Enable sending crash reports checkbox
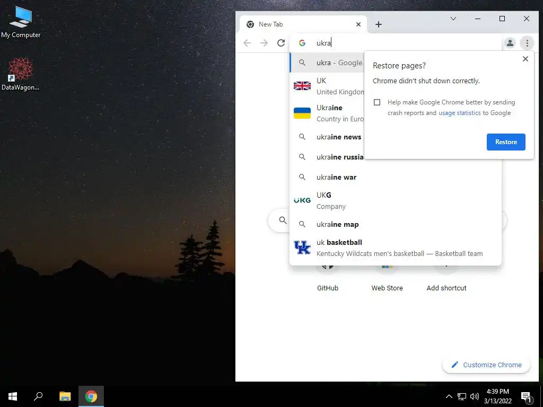 pyautogui.click(x=377, y=102)
